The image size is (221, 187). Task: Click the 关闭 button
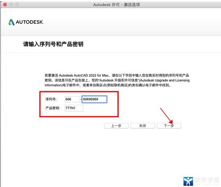142,126
